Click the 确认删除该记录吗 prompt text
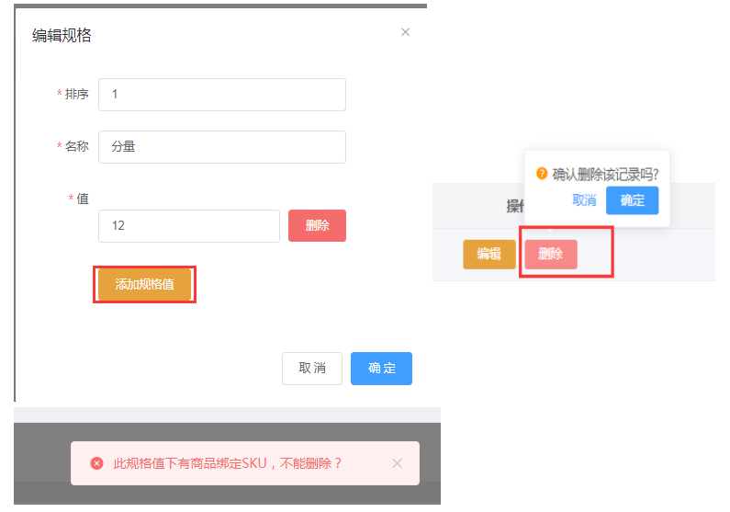This screenshot has height=512, width=730. pyautogui.click(x=605, y=174)
